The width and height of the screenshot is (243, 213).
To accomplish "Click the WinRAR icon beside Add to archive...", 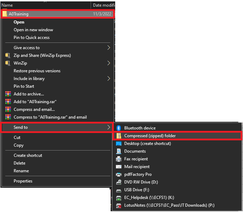I will [x=8, y=94].
